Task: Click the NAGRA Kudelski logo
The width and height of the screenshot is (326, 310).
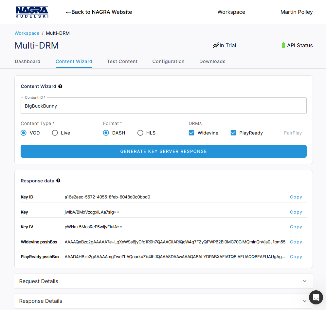Action: [x=32, y=12]
